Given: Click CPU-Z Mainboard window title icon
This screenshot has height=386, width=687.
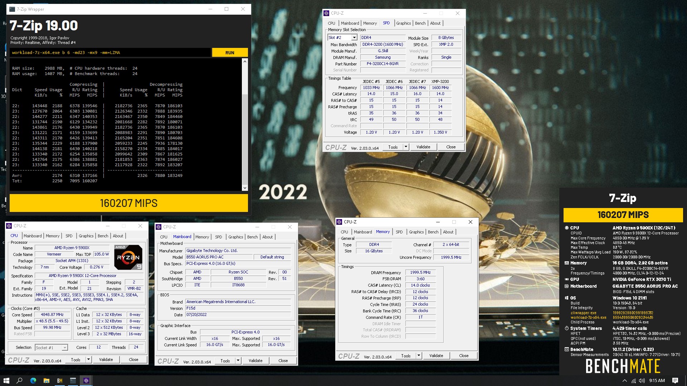Looking at the screenshot, I should click(159, 227).
